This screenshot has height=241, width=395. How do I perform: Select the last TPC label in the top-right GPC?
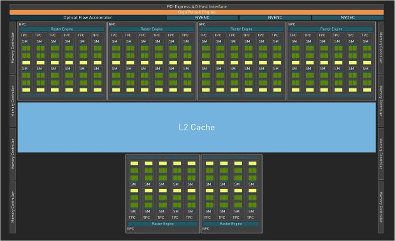coord(365,35)
